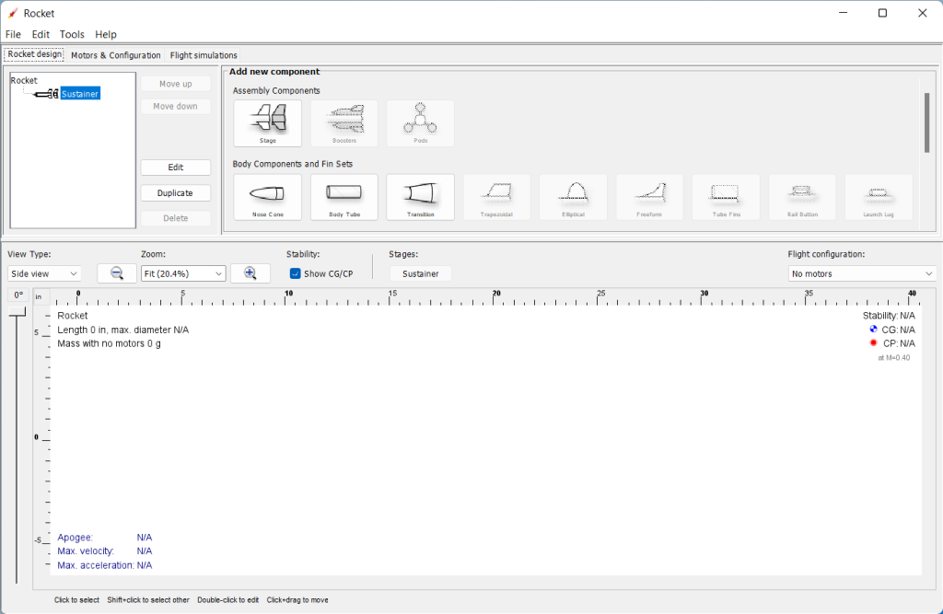This screenshot has width=943, height=614.
Task: Add a Stage assembly component
Action: click(x=267, y=122)
